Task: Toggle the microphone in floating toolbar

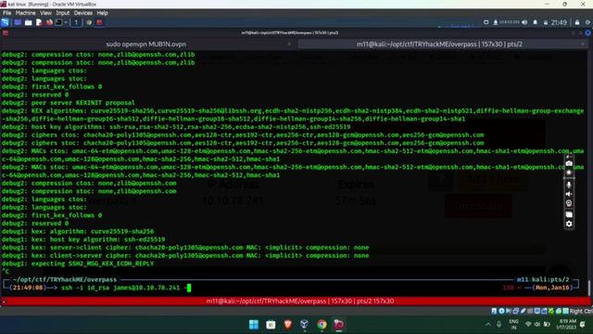Action: (x=569, y=185)
